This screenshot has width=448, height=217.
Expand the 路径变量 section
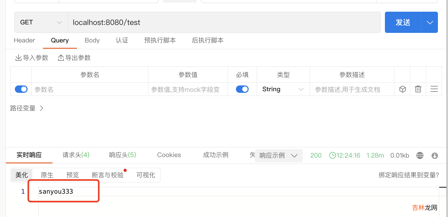point(27,108)
